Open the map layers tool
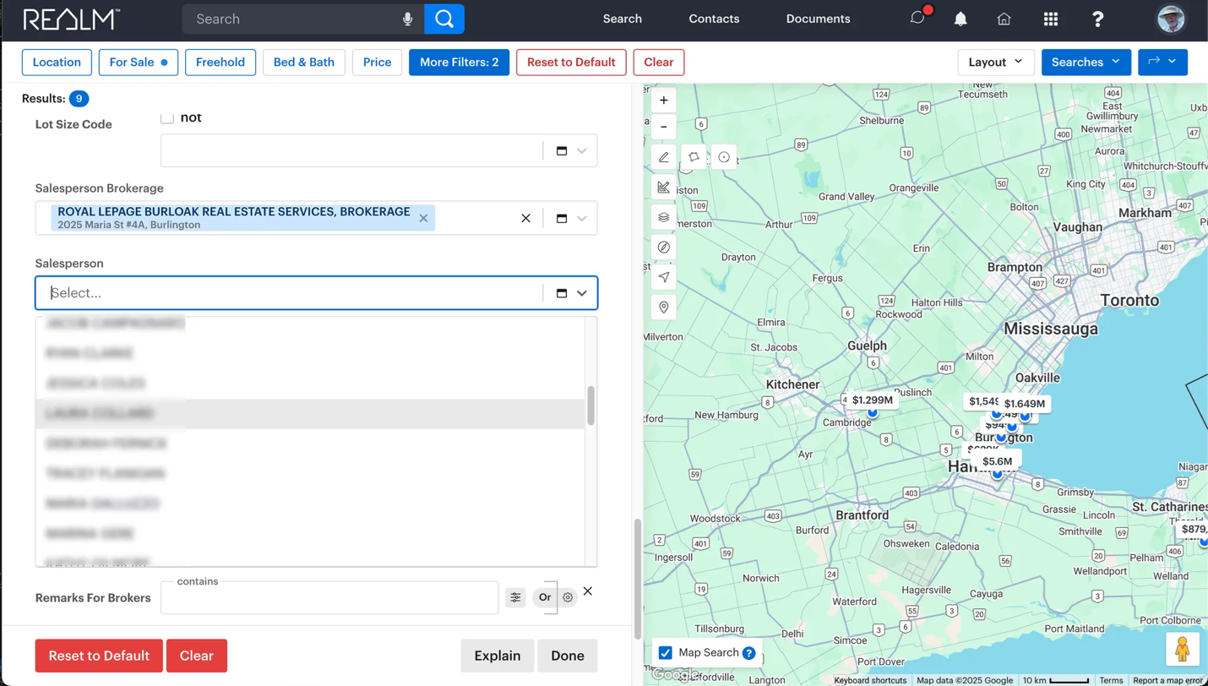Viewport: 1208px width, 686px height. coord(664,217)
